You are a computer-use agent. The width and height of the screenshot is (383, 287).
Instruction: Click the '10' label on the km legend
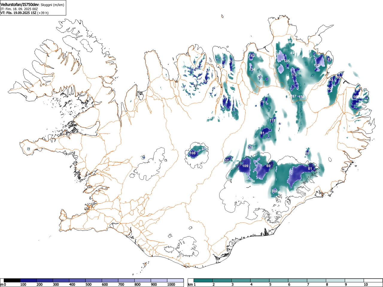click(x=366, y=285)
